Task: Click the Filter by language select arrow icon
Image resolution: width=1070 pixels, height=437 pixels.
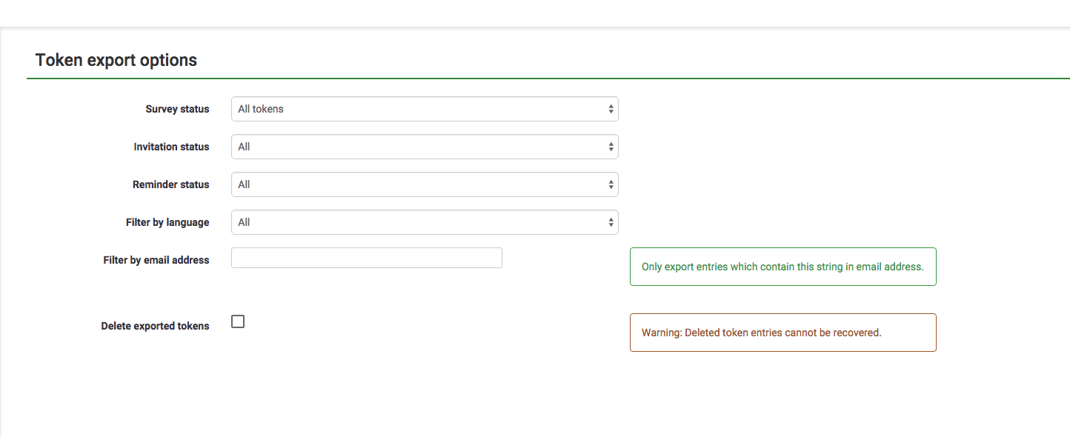Action: [611, 222]
